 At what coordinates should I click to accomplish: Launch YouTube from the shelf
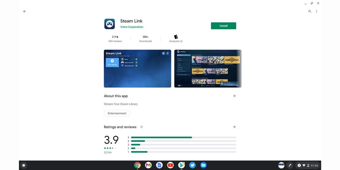tap(170, 165)
